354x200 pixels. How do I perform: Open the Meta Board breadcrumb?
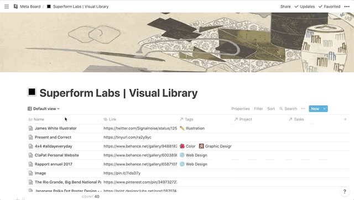point(30,7)
